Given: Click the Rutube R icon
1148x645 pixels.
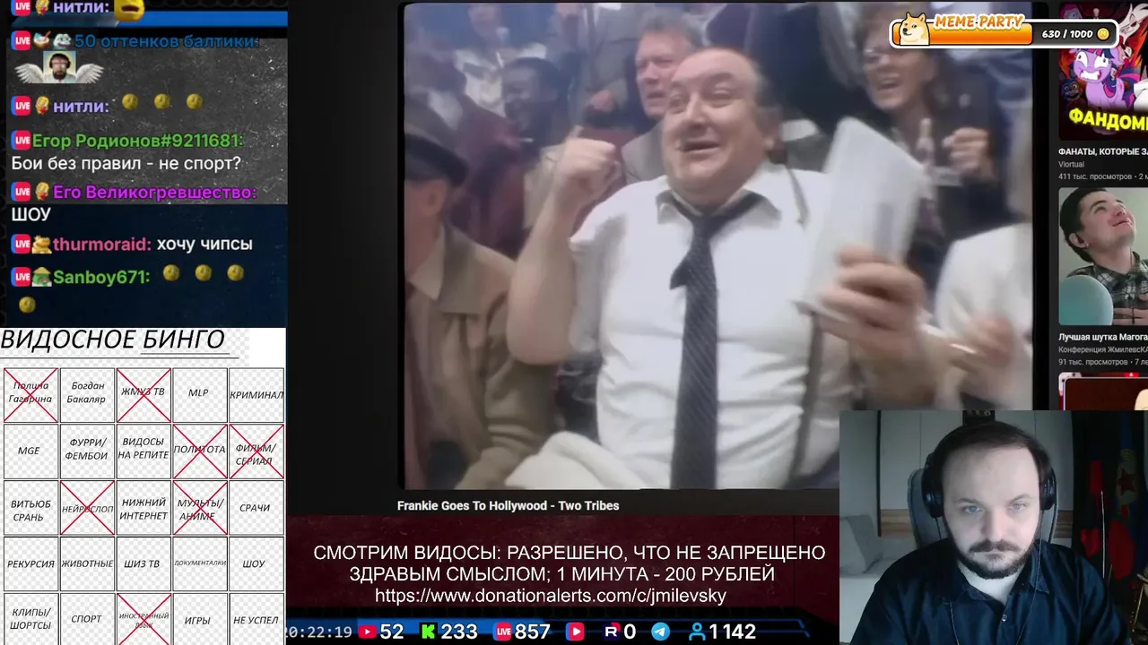Looking at the screenshot, I should click(x=612, y=632).
